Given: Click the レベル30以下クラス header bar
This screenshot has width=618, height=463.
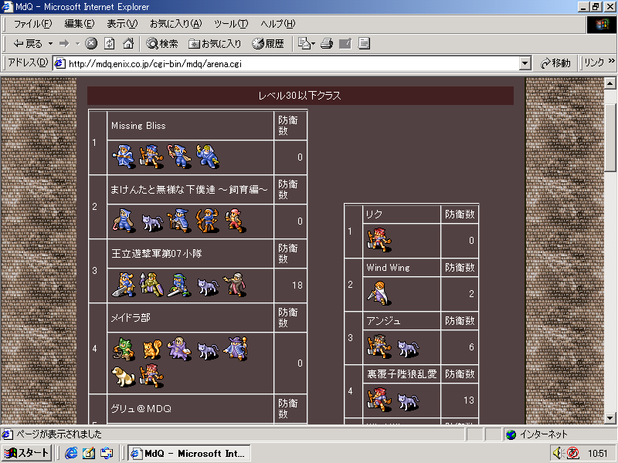Looking at the screenshot, I should (x=301, y=95).
